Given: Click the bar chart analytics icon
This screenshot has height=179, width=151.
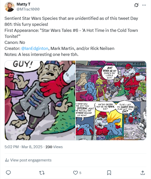Looking at the screenshot, I should tap(7, 160).
